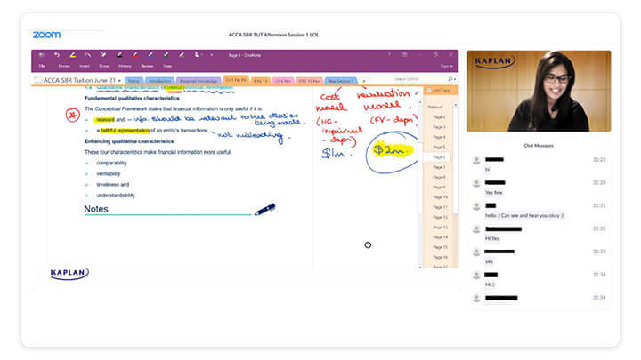Click the expand page arrow icon
This screenshot has width=641, height=360.
417,93
